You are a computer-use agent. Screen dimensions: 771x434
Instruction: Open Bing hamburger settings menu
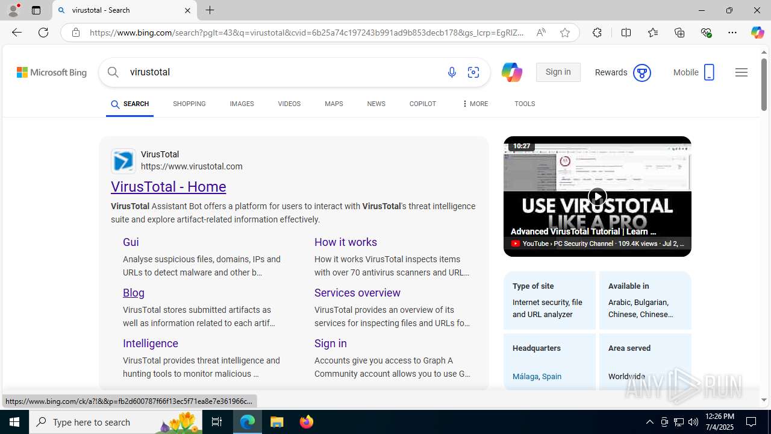(x=741, y=72)
